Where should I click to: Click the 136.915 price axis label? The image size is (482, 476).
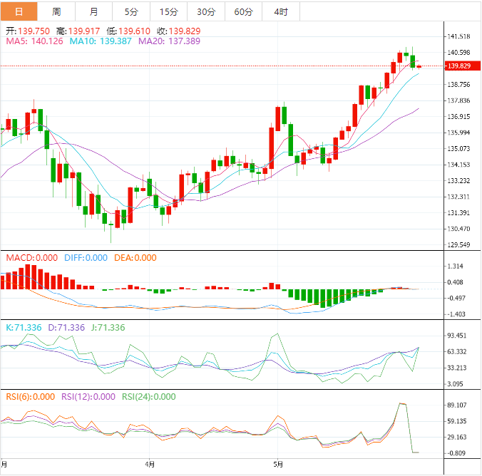pos(458,116)
